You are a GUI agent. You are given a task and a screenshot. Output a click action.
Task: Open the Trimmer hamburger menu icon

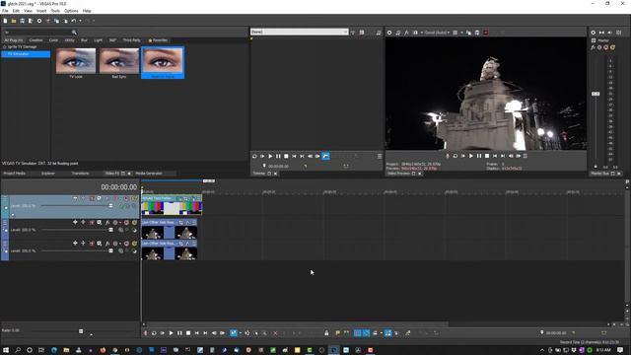[380, 156]
